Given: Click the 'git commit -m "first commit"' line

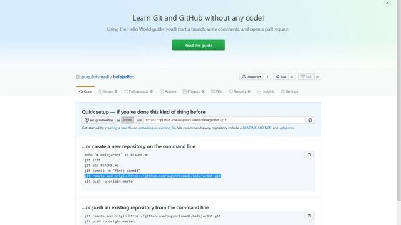Looking at the screenshot, I should point(112,171).
